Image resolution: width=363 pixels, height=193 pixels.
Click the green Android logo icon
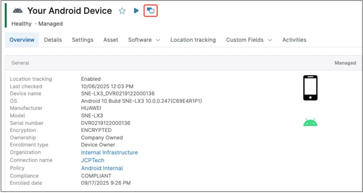point(310,122)
